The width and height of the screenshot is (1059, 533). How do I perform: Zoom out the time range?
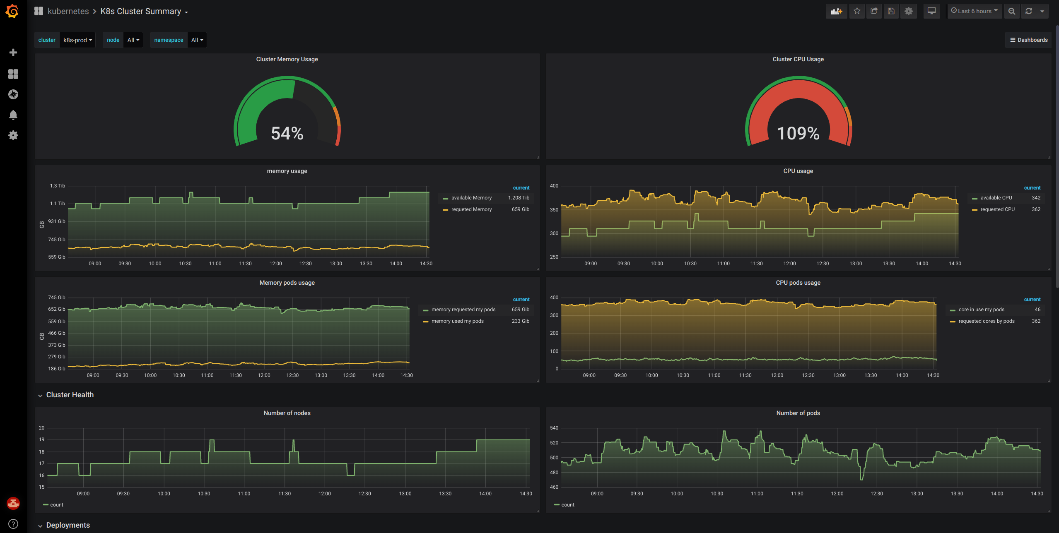click(1011, 11)
